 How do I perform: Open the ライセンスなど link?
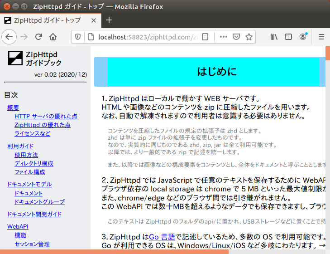click(33, 133)
